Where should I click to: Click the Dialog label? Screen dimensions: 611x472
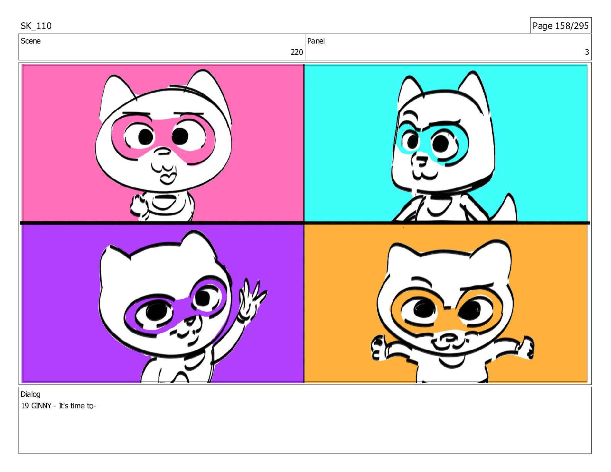[30, 394]
